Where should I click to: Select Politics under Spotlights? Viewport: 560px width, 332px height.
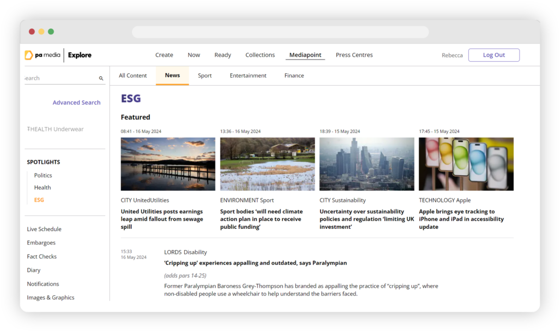coord(43,175)
